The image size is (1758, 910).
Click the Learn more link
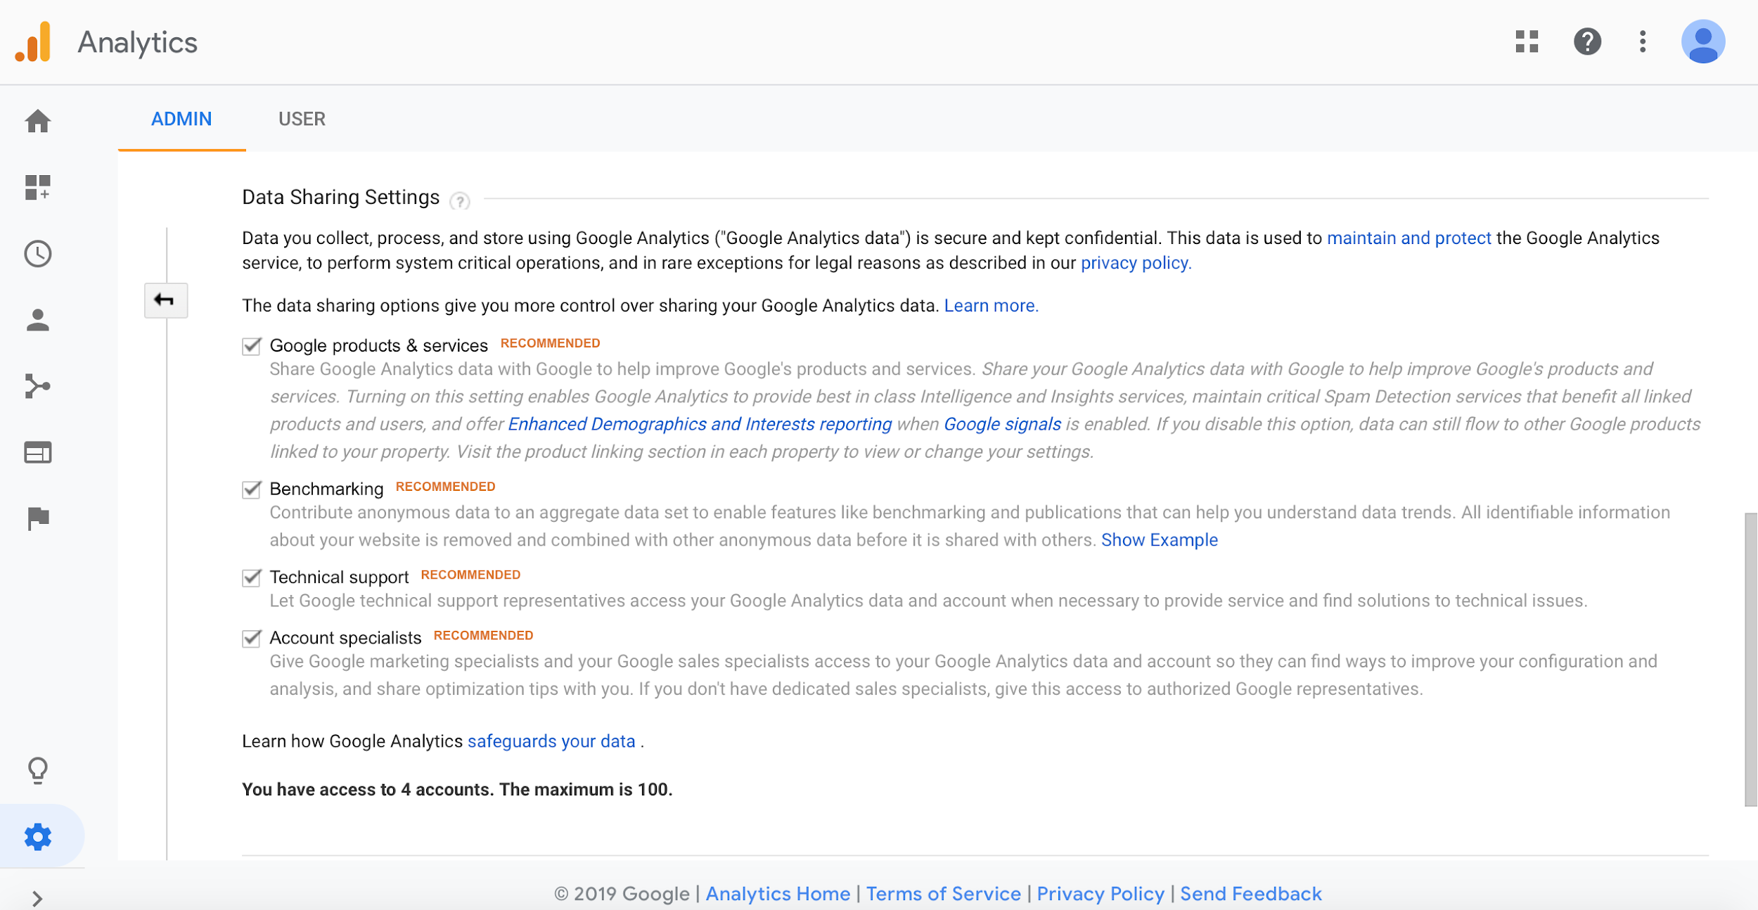pyautogui.click(x=991, y=306)
